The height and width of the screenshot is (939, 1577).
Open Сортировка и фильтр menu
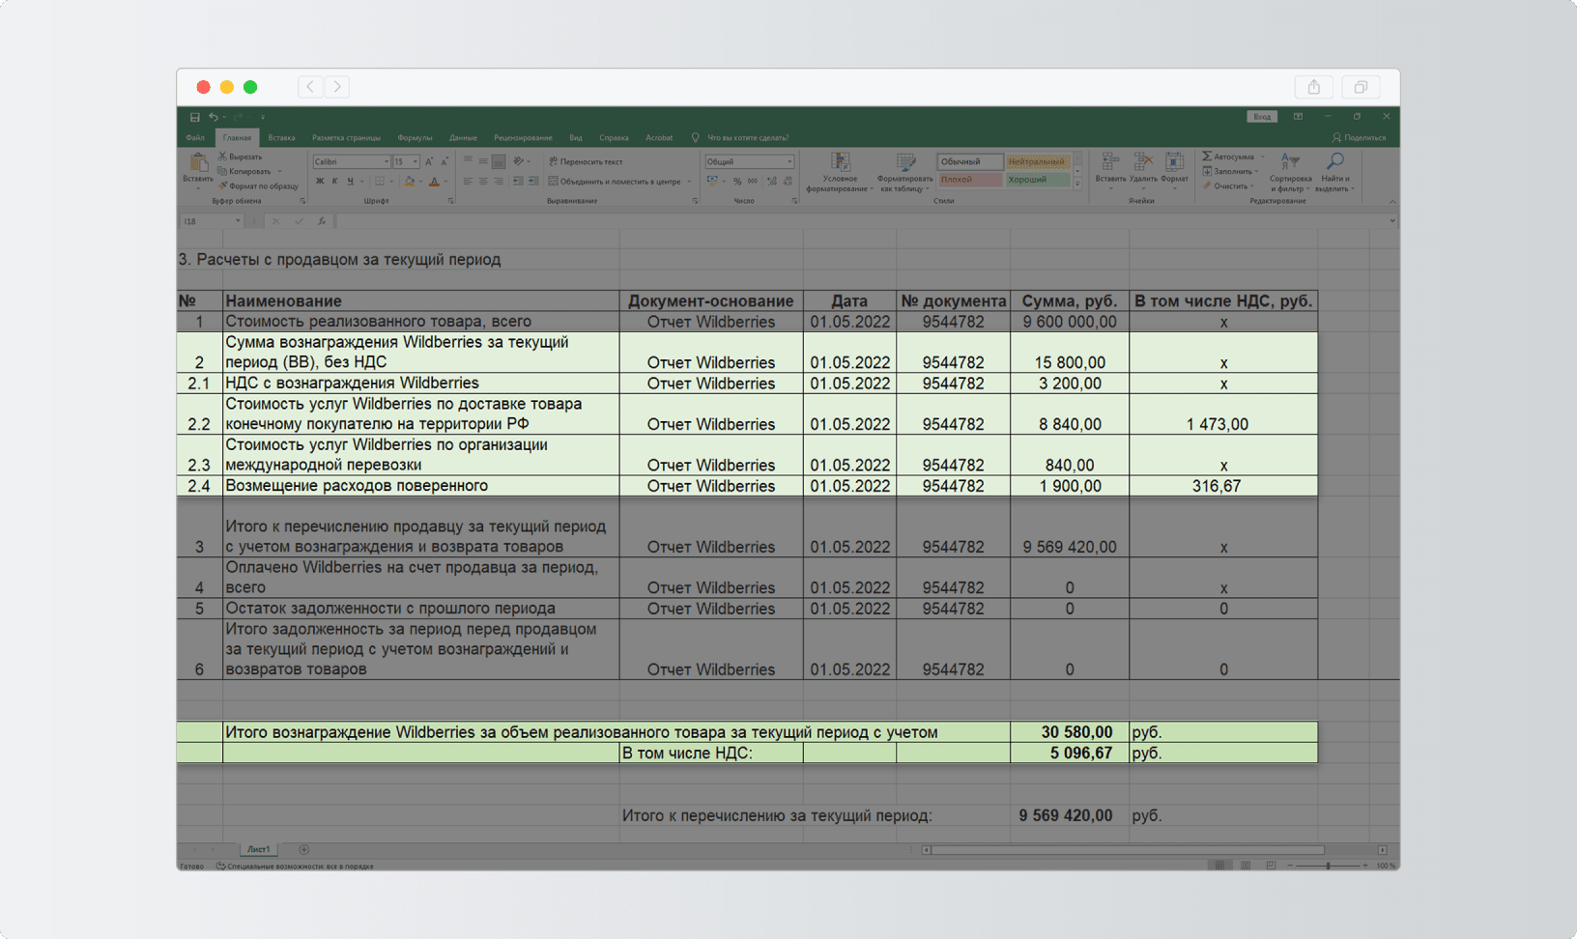tap(1290, 172)
